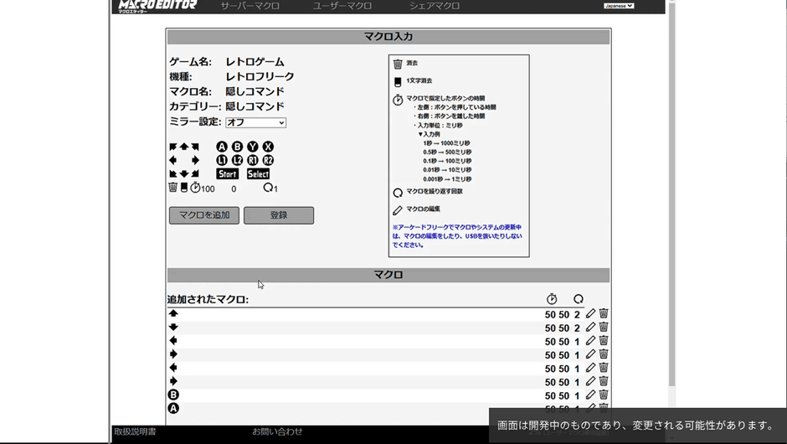Click the Start button icon
Viewport: 787px width, 444px height.
click(227, 174)
